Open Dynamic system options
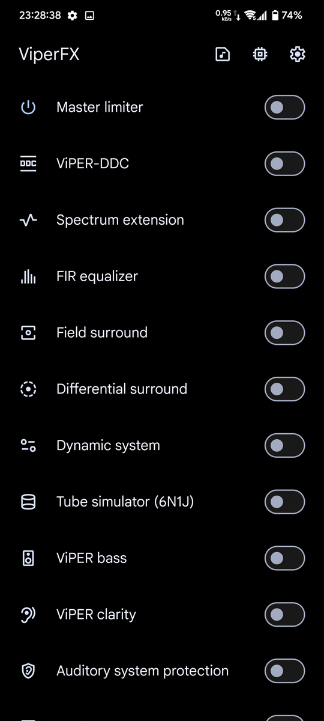The image size is (324, 721). point(162,445)
